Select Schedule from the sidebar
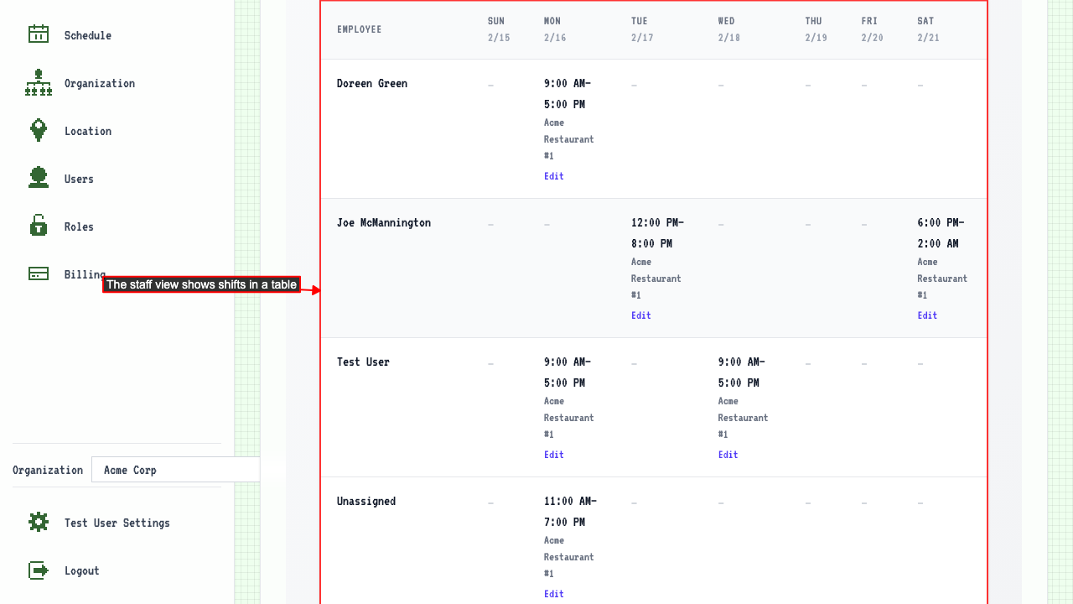This screenshot has width=1073, height=604. pos(87,35)
